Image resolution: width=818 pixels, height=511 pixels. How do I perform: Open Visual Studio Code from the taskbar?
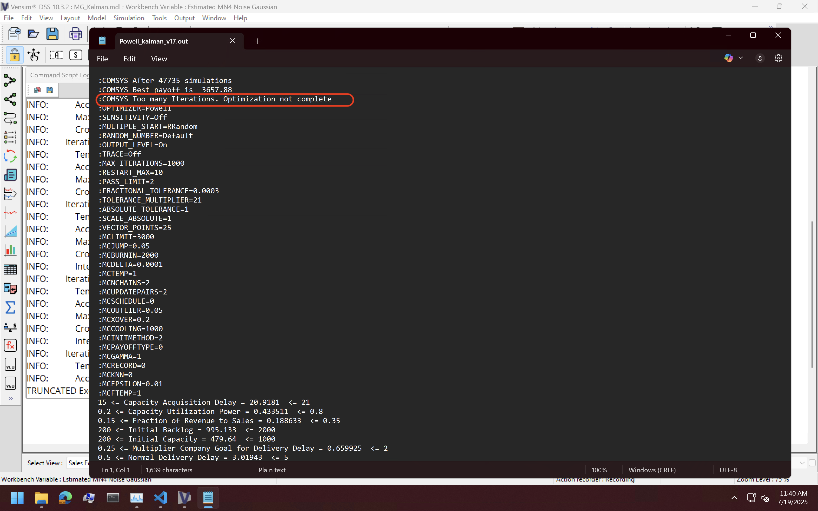[161, 498]
